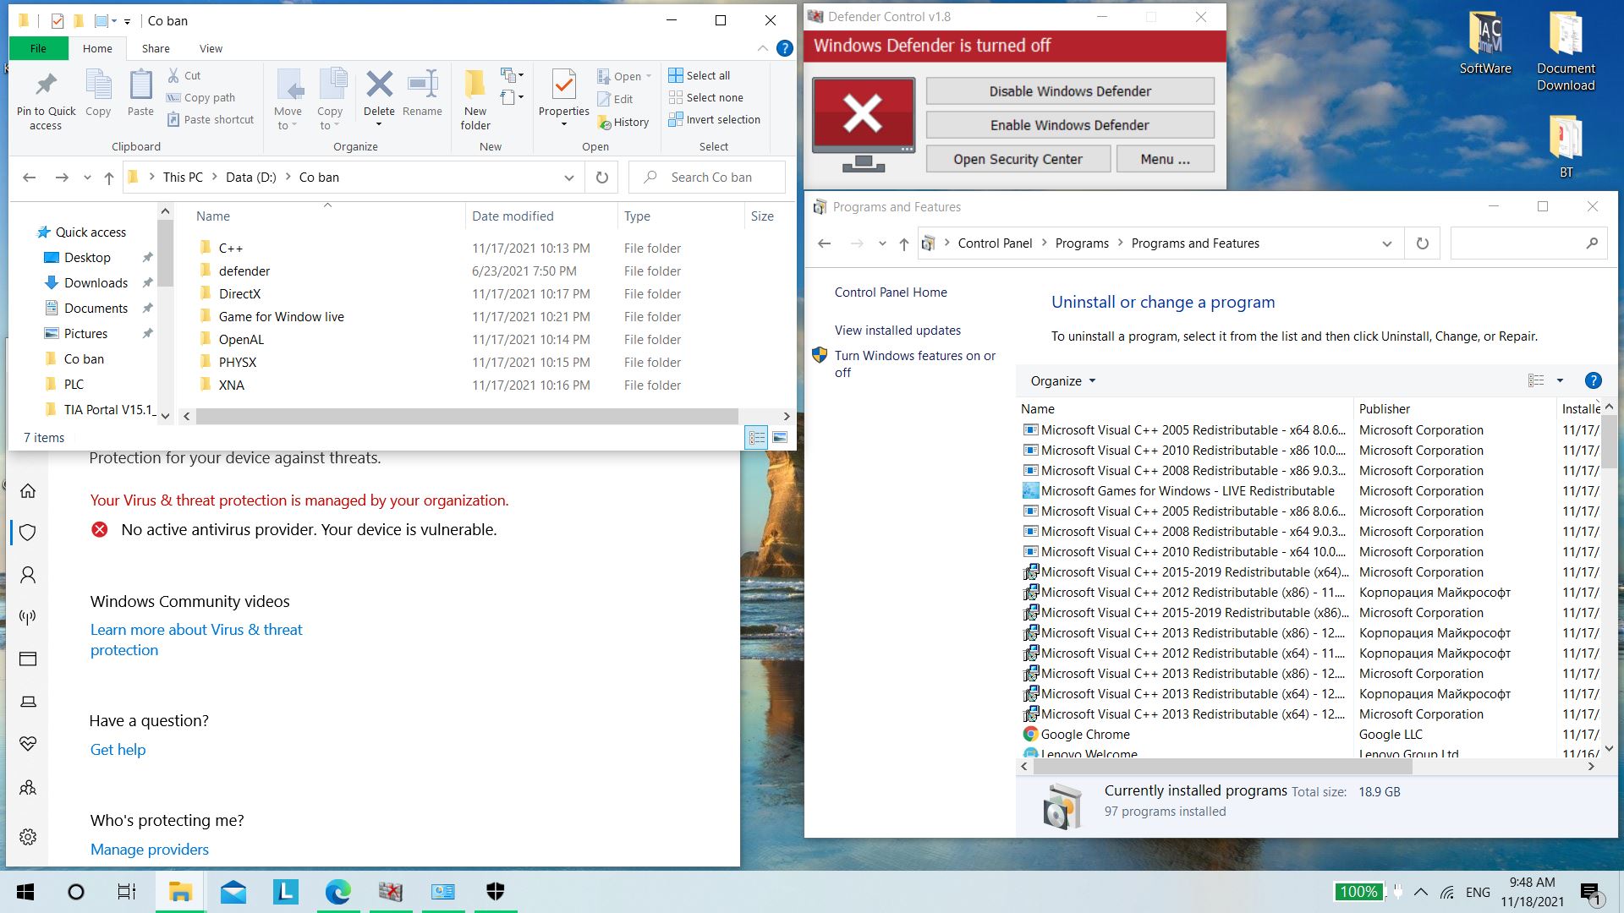Open the Organize dropdown in Programs and Features
Screen dimensions: 1624x913
pos(1060,380)
